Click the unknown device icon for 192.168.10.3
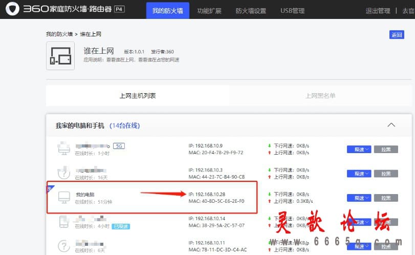Screen dimensions: 415x255 pos(64,173)
